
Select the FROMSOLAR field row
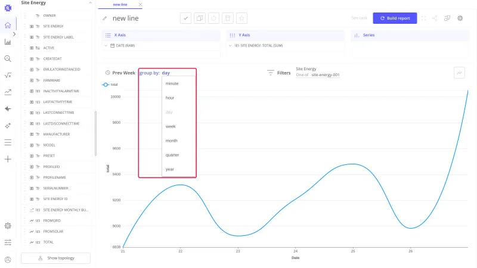pyautogui.click(x=56, y=232)
